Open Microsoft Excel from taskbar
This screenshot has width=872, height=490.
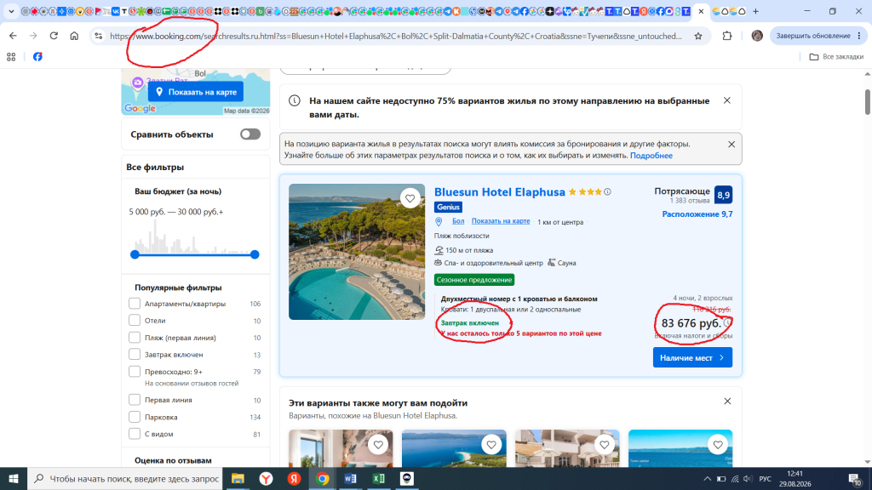[379, 478]
